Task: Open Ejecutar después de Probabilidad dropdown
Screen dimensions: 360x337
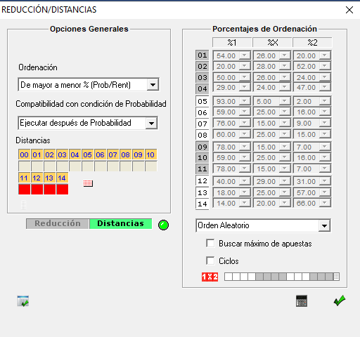Action: tap(151, 123)
